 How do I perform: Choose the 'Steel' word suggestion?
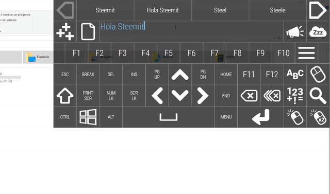220,10
